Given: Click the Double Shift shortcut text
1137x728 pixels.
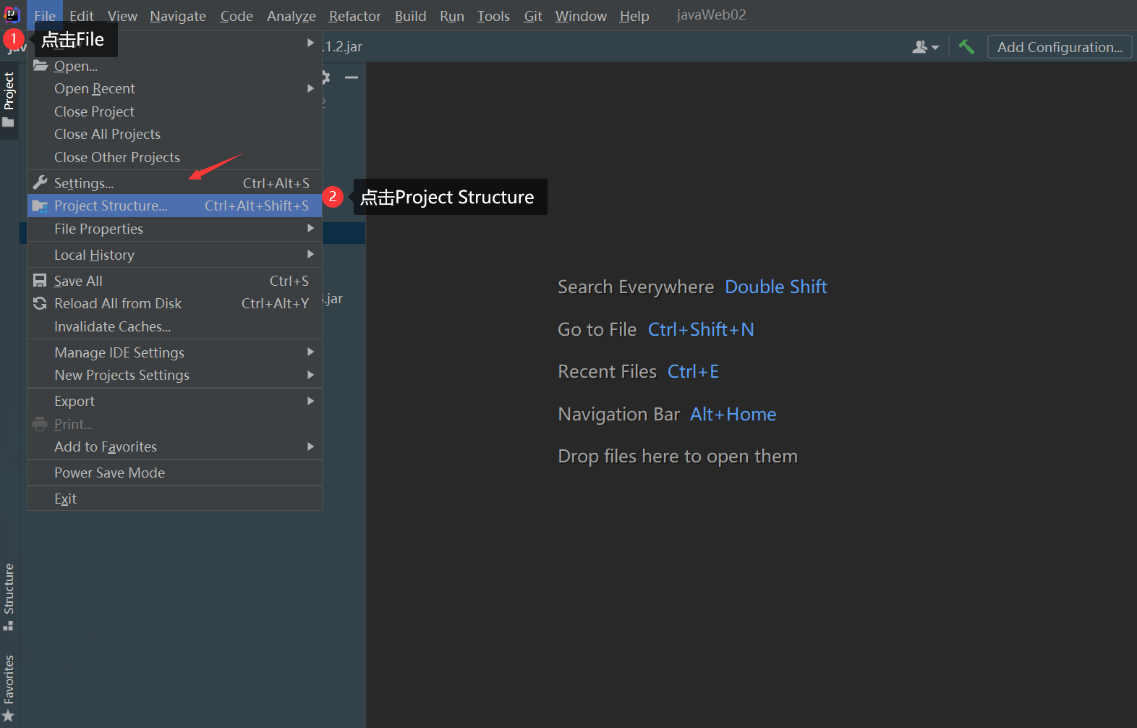Looking at the screenshot, I should (775, 287).
